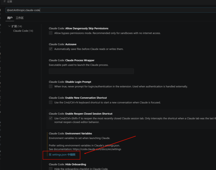Viewport: 216px width, 170px height.
Task: Click the Enable New Conversation Shortcut title
Action: coord(78,98)
